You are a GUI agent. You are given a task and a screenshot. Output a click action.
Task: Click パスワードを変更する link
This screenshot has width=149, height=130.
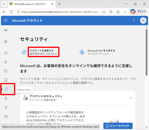42,51
